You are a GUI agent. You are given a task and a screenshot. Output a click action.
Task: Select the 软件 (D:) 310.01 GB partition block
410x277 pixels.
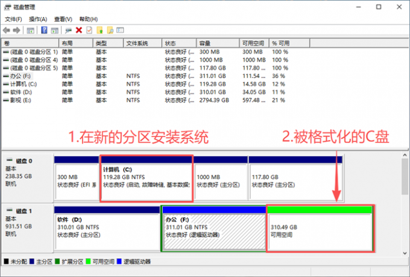[x=107, y=228]
